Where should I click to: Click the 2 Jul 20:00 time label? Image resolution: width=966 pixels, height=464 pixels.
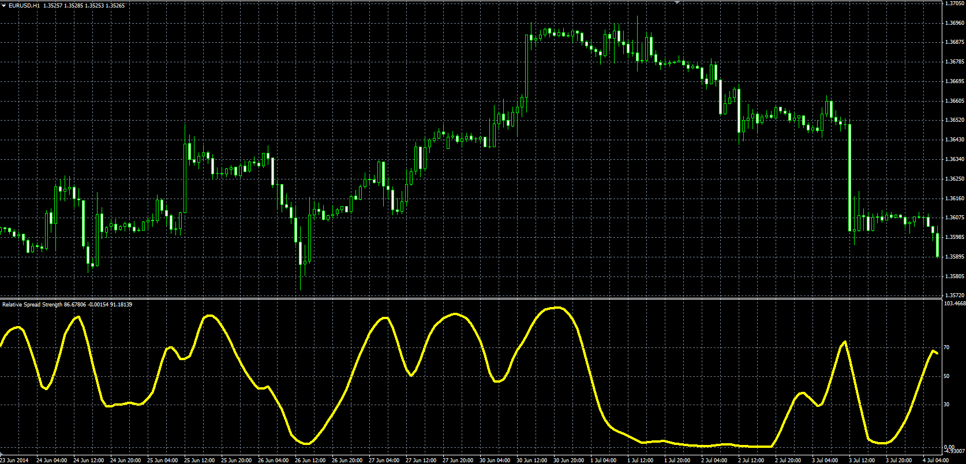789,461
